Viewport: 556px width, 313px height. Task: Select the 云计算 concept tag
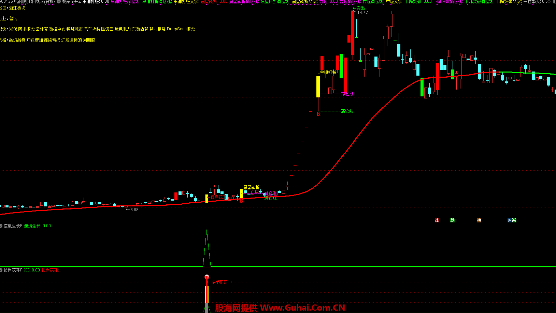point(42,29)
